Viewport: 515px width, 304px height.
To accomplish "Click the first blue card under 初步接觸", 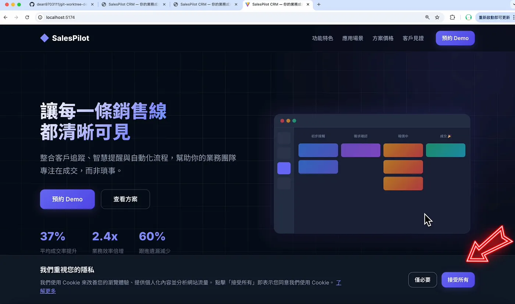I will 318,150.
